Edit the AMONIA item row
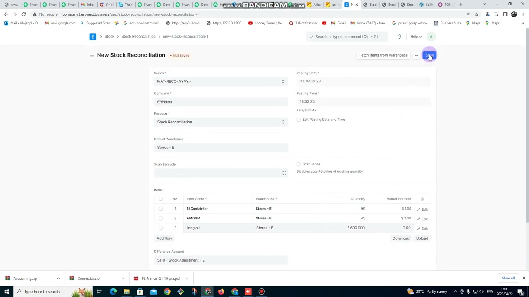This screenshot has width=529, height=297. pos(422,219)
